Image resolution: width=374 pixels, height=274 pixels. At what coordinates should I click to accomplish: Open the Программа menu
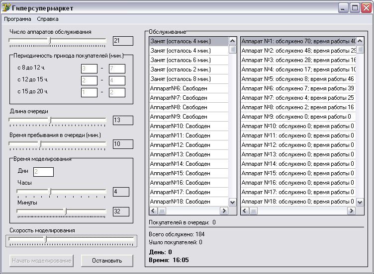point(17,19)
